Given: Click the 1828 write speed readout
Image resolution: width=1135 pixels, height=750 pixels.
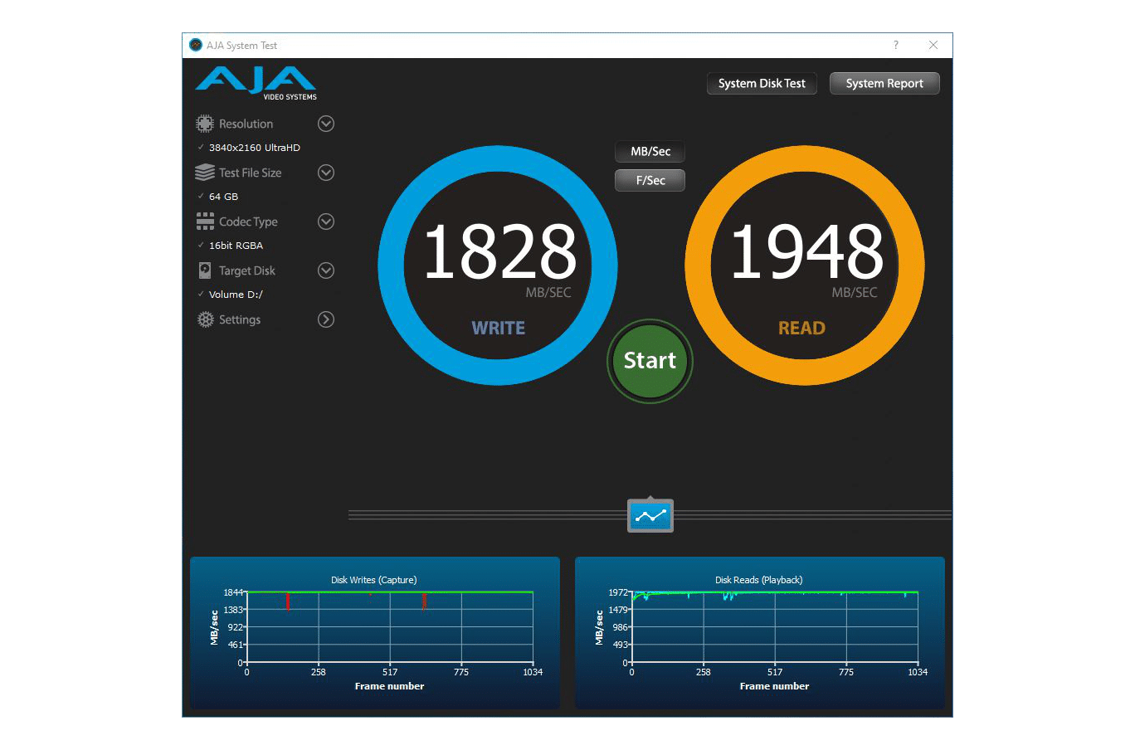Looking at the screenshot, I should click(x=499, y=251).
